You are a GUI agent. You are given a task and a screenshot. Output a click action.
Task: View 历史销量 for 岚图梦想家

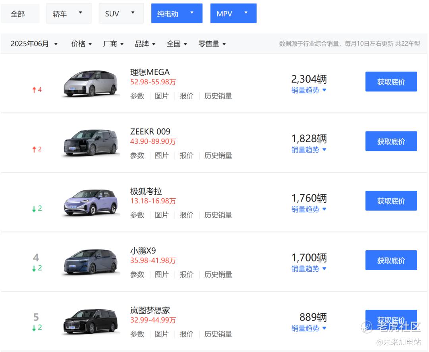[x=218, y=334]
